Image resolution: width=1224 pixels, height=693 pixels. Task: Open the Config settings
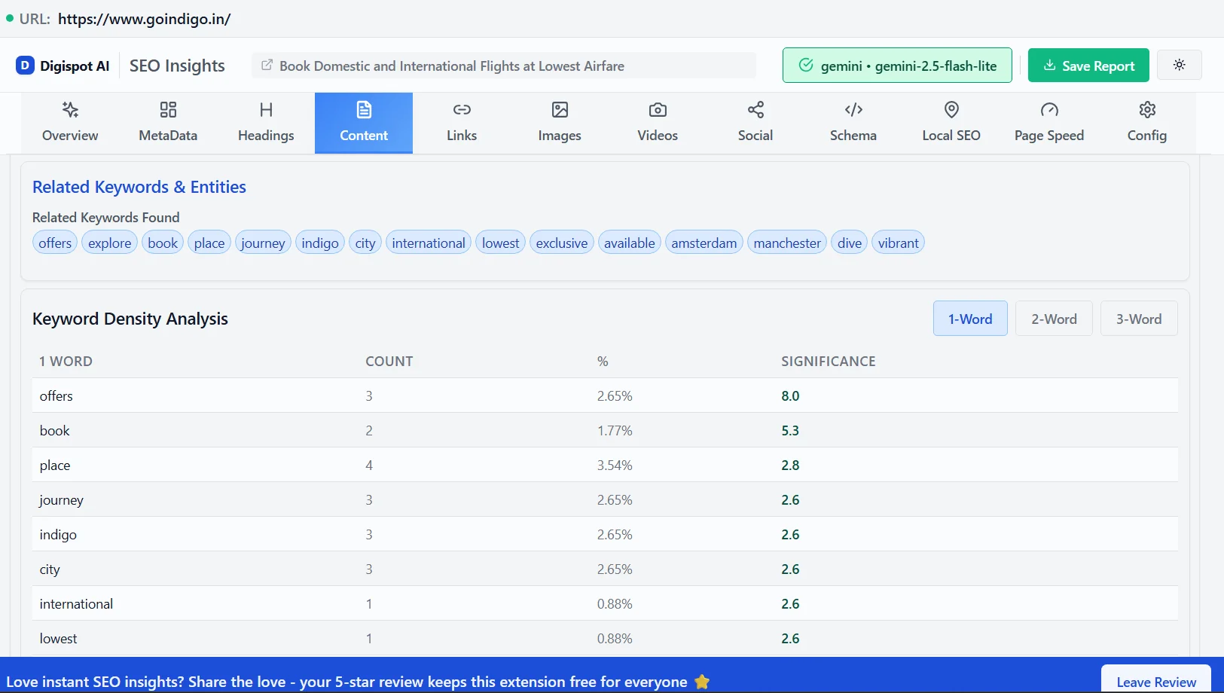(1146, 121)
